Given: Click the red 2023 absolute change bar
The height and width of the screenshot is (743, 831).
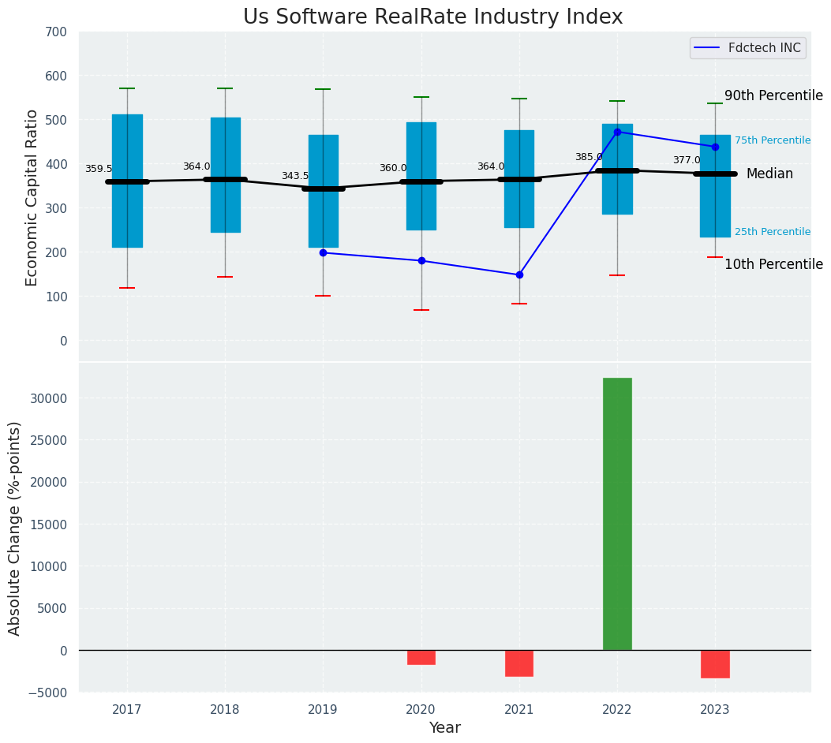Looking at the screenshot, I should click(716, 664).
